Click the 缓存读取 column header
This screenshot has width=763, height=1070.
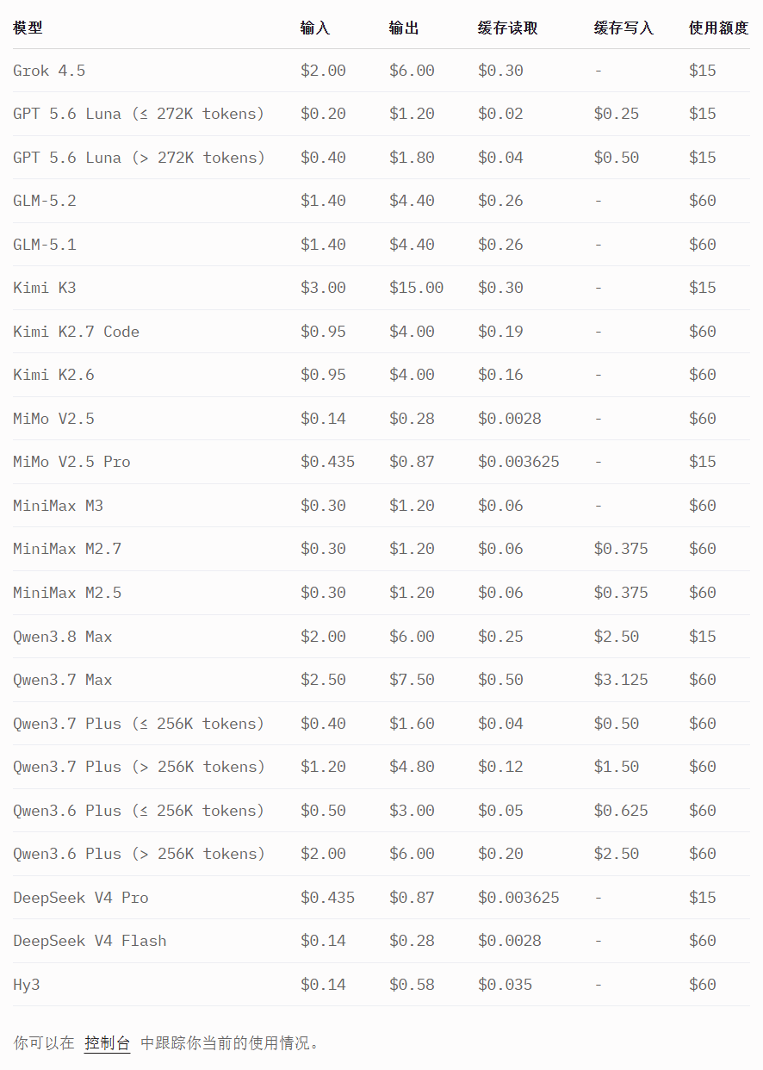click(x=508, y=28)
